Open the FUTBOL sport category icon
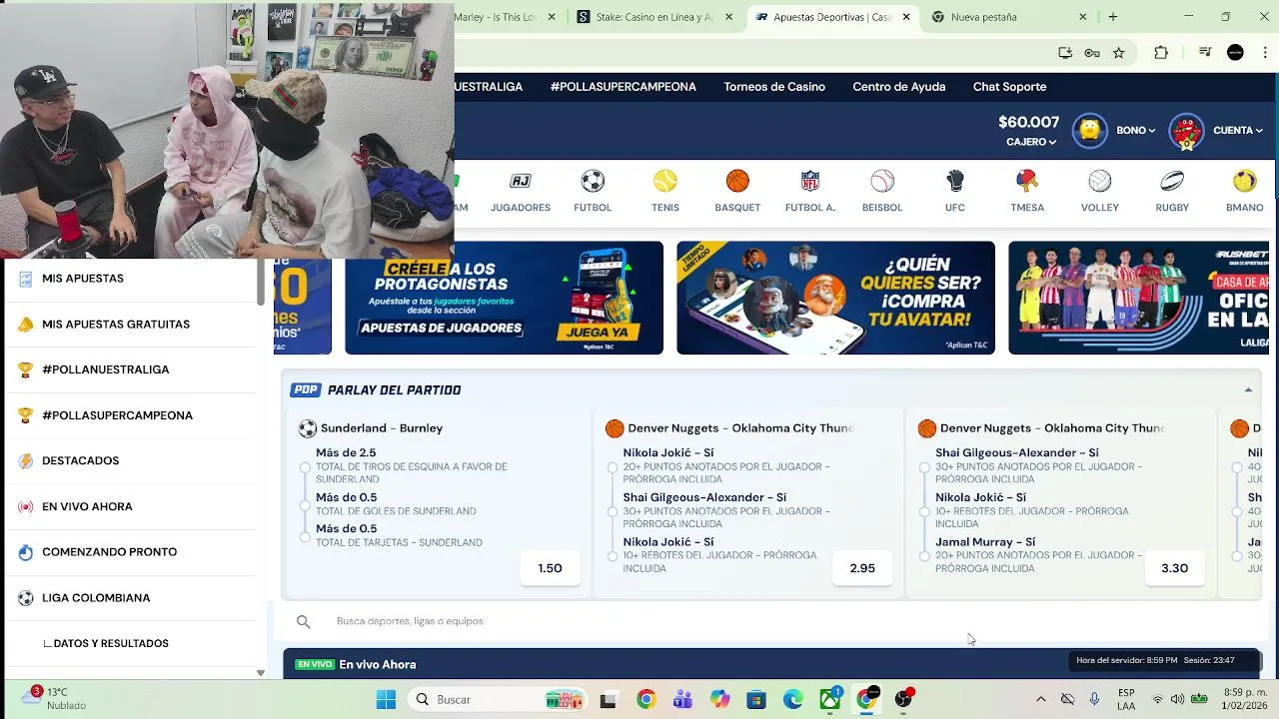The width and height of the screenshot is (1279, 719). click(593, 181)
